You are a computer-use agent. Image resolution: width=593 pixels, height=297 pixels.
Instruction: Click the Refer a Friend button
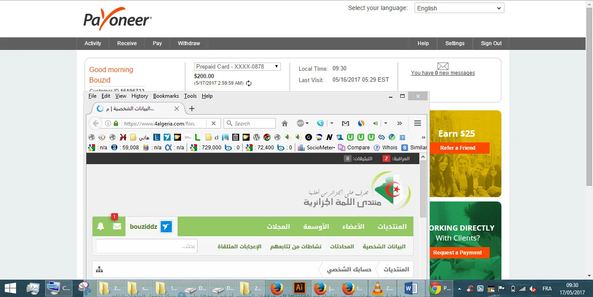click(458, 148)
